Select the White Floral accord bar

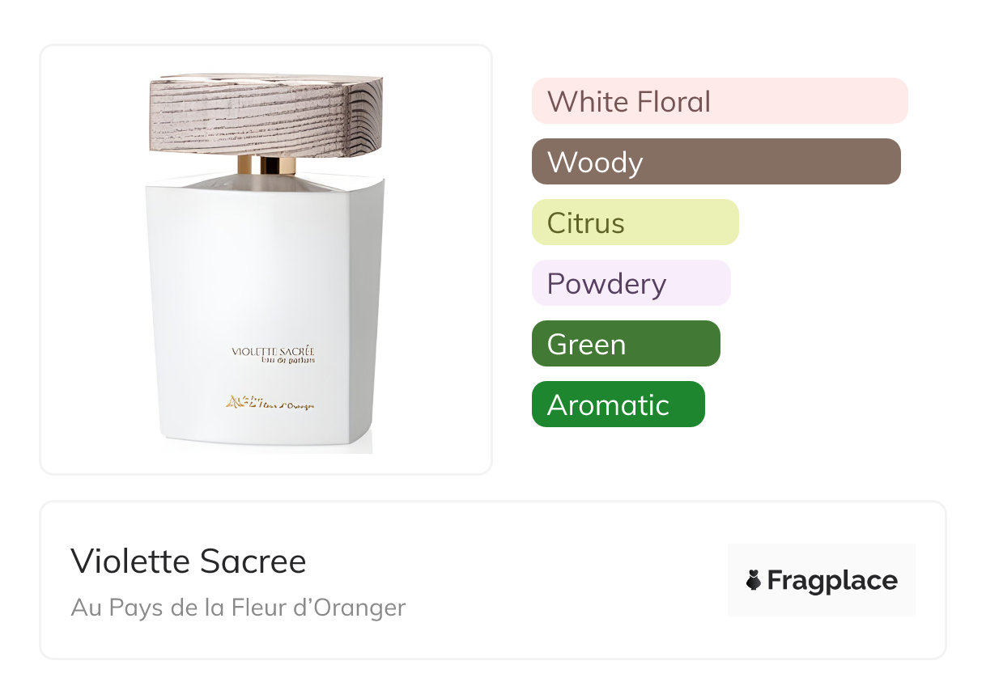(x=720, y=101)
